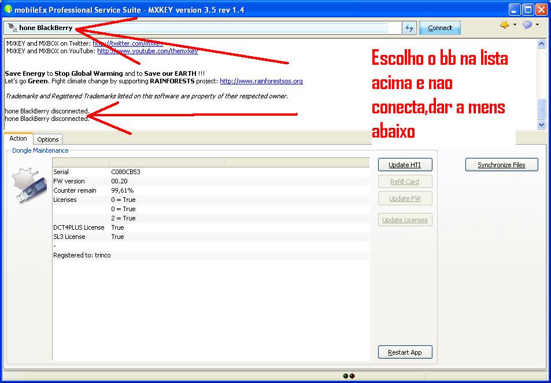This screenshot has width=551, height=383.
Task: Click the Synchronize Files button
Action: pos(501,165)
